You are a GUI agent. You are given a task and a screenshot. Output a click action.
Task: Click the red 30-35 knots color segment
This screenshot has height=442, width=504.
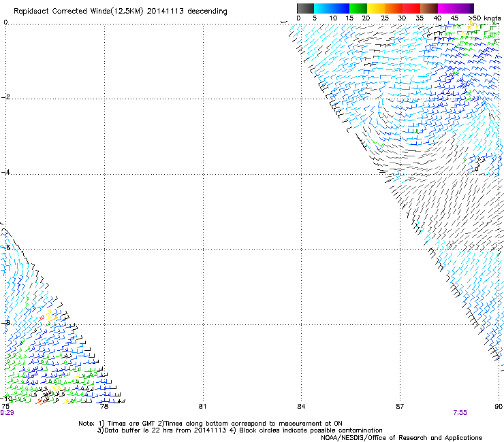(x=411, y=8)
